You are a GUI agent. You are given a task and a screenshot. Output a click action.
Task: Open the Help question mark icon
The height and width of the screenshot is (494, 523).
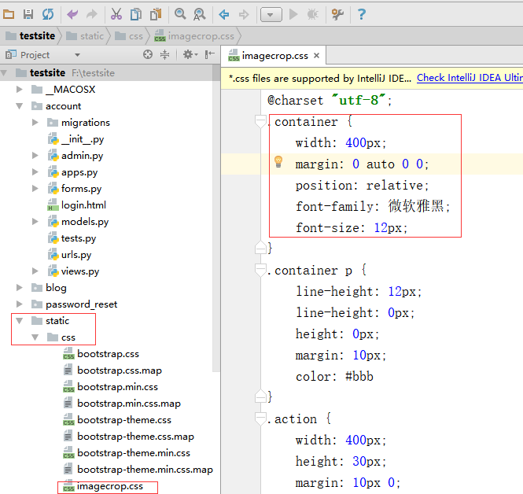(361, 14)
